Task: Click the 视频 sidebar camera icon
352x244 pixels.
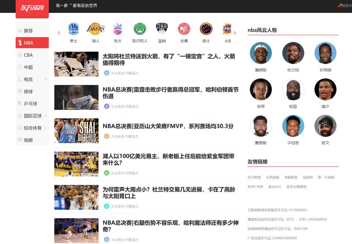Action: pos(20,140)
